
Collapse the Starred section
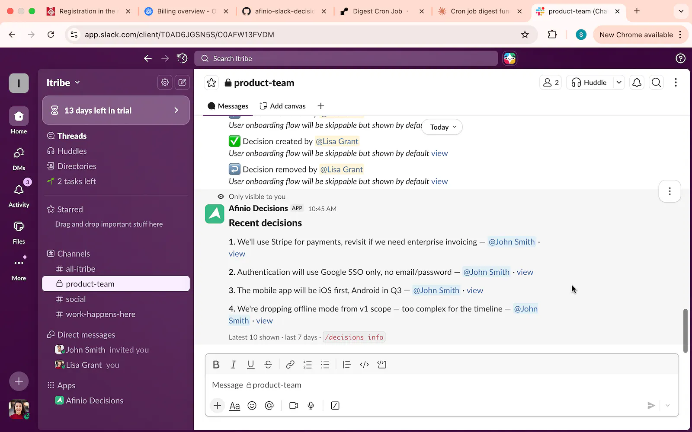point(65,210)
